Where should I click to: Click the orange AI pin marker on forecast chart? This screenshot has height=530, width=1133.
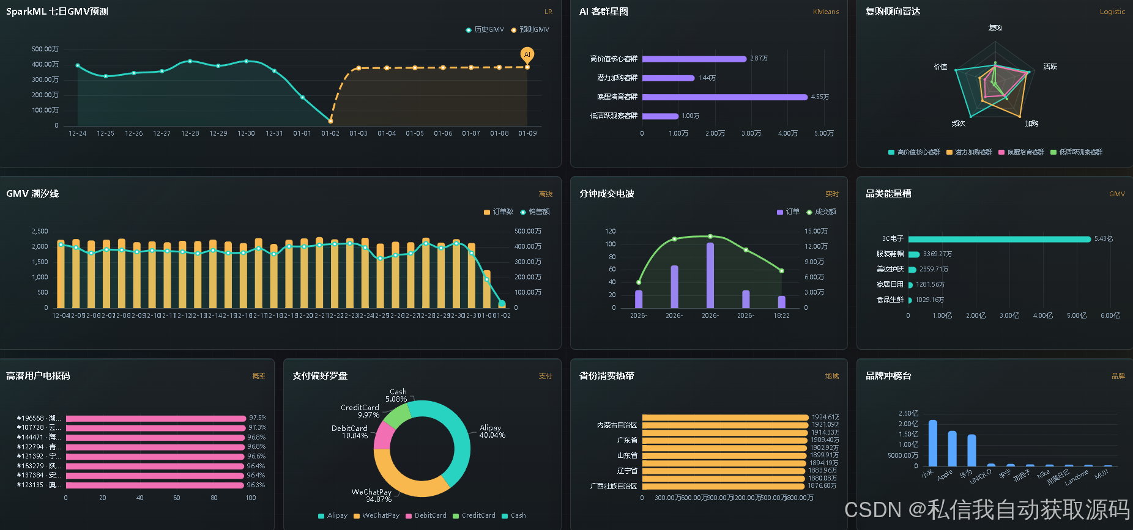tap(527, 55)
